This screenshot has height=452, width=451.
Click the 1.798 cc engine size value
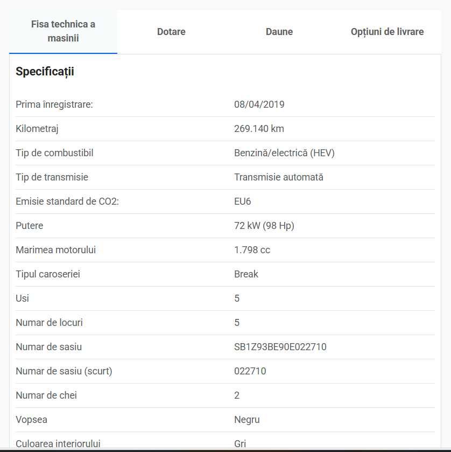[252, 249]
